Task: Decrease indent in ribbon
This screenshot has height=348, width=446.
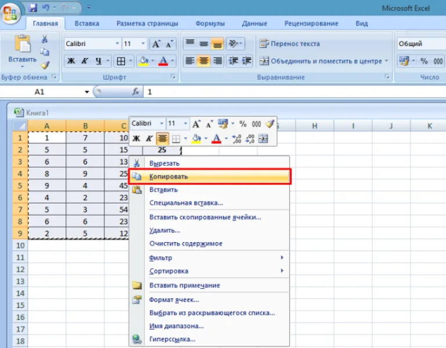Action: click(233, 60)
